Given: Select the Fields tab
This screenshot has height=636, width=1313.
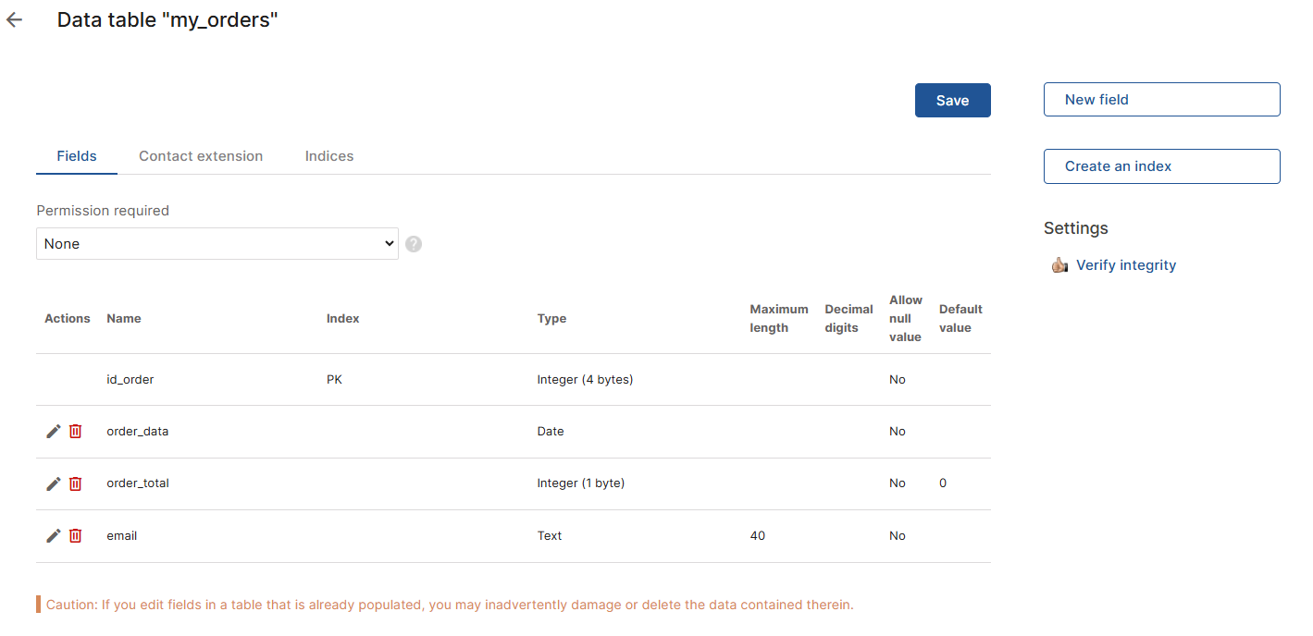Looking at the screenshot, I should tap(76, 155).
